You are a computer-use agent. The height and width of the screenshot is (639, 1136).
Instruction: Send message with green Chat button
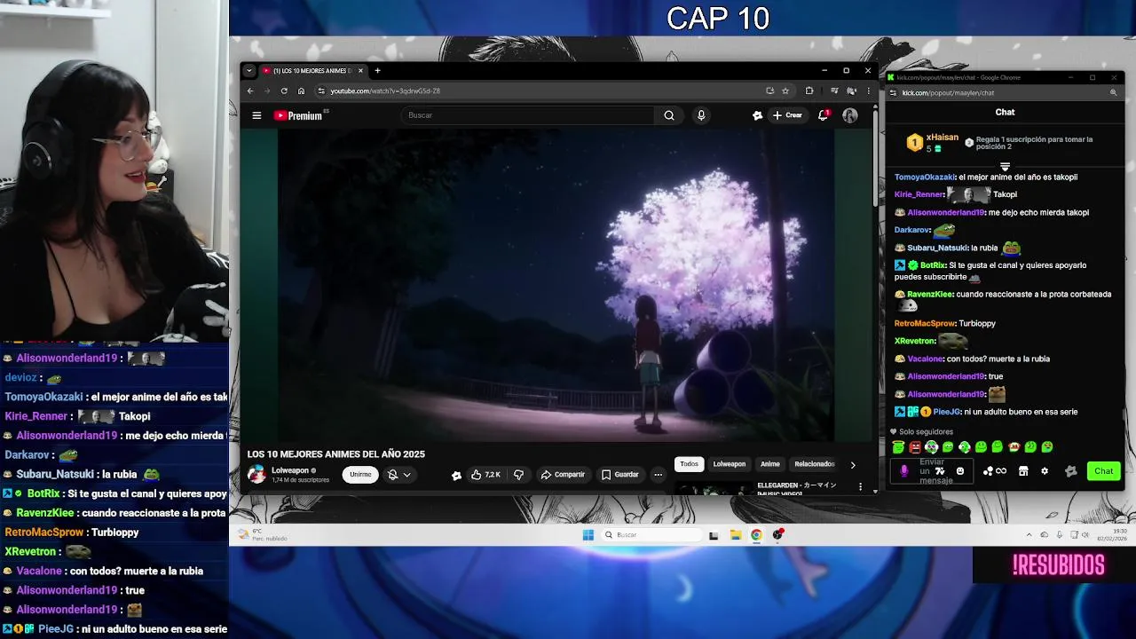click(1103, 471)
